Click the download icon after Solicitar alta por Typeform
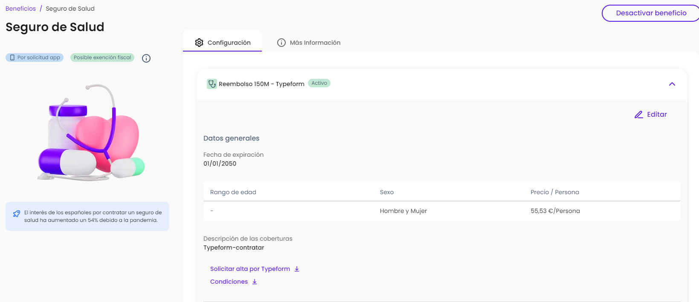The height and width of the screenshot is (302, 699). point(297,269)
